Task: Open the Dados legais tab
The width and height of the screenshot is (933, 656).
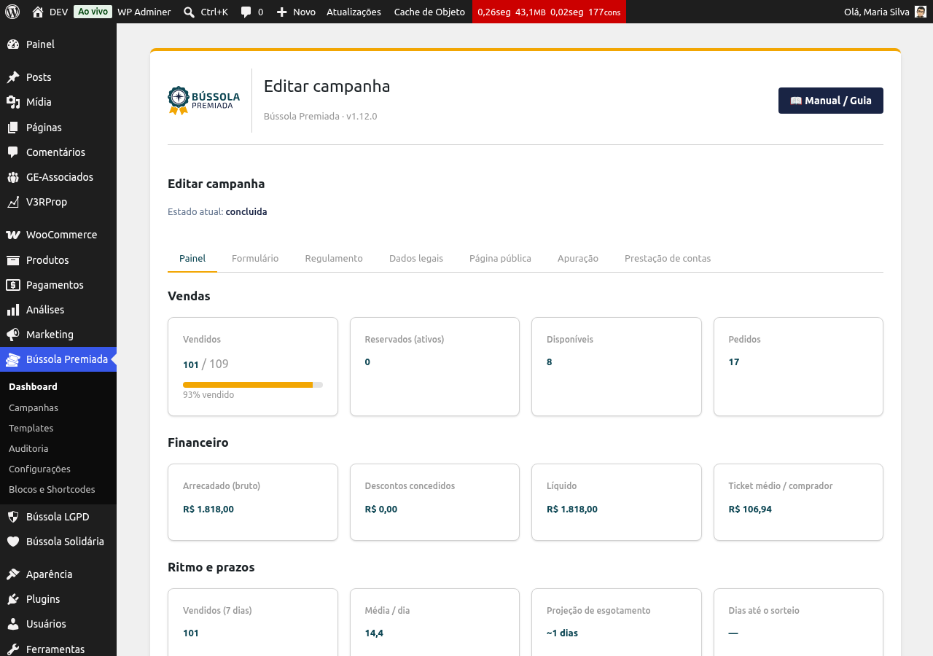Action: pos(416,259)
